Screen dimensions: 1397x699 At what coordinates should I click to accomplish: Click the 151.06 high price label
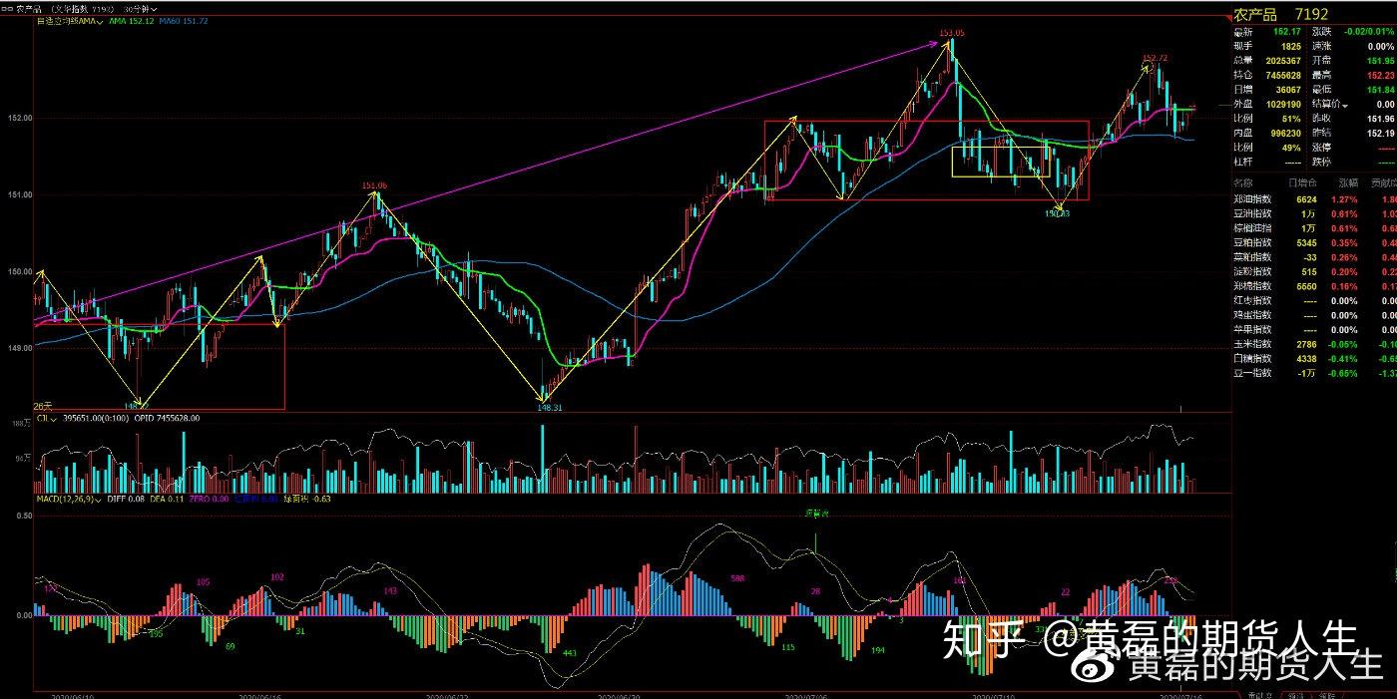point(374,185)
